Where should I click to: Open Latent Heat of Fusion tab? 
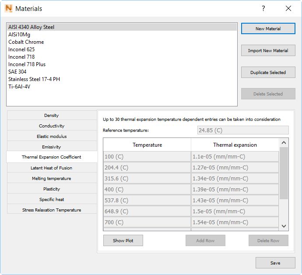[x=52, y=168]
